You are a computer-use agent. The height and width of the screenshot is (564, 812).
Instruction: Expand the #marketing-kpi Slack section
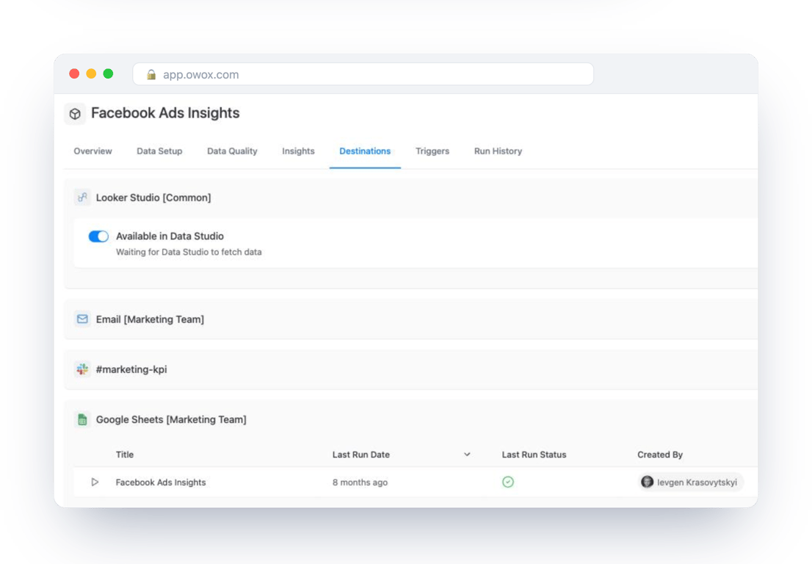pos(410,369)
